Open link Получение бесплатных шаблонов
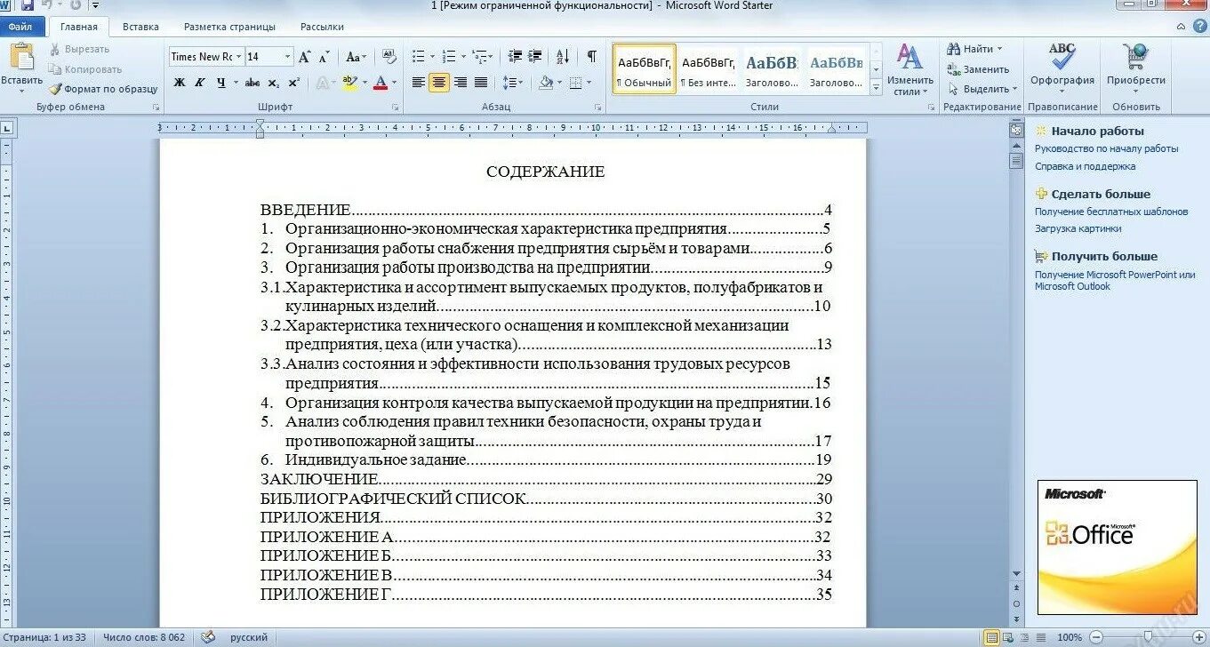1210x647 pixels. (1110, 212)
